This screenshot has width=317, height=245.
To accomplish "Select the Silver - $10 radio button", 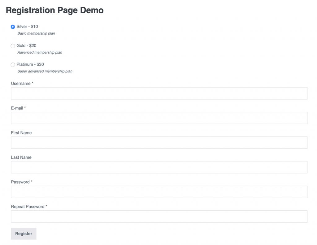I will pos(13,27).
